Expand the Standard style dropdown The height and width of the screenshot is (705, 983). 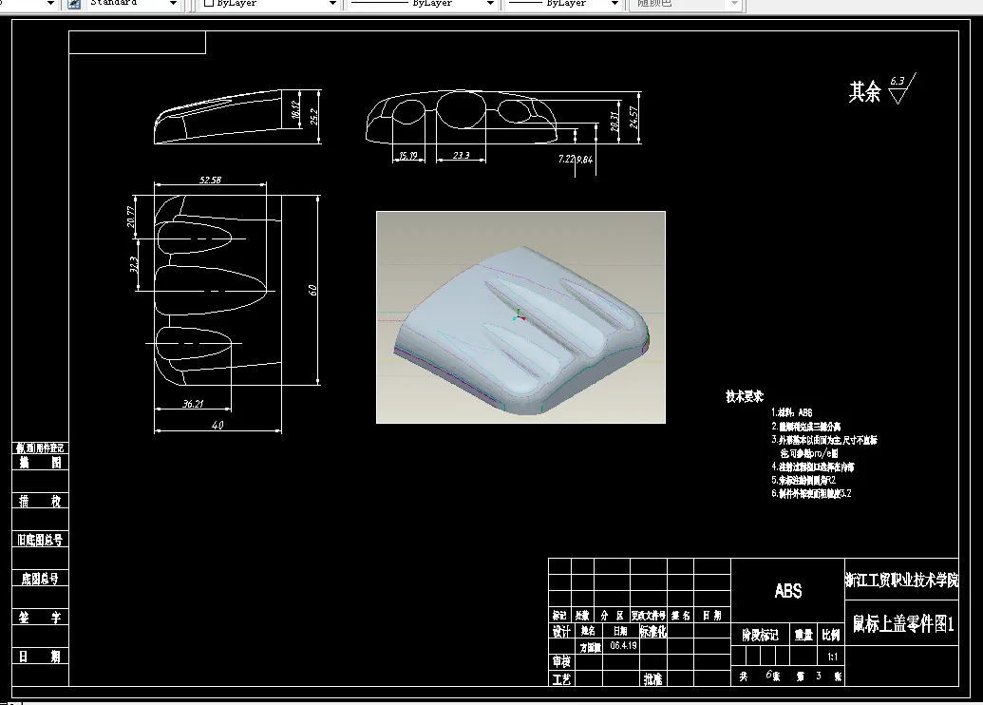(173, 4)
